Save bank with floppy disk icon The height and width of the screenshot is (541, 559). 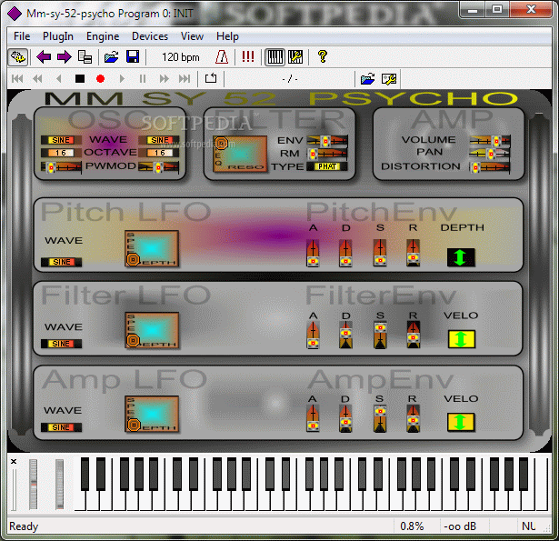coord(133,57)
